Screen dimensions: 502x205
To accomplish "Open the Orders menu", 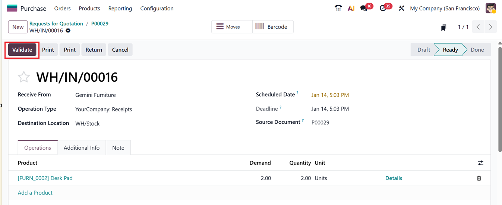I will click(x=62, y=8).
